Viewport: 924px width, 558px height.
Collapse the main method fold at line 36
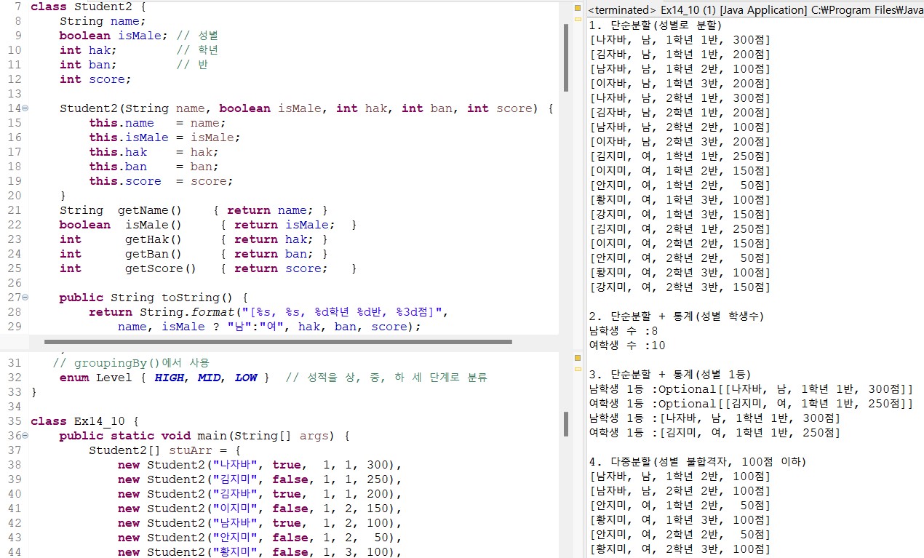pyautogui.click(x=25, y=436)
